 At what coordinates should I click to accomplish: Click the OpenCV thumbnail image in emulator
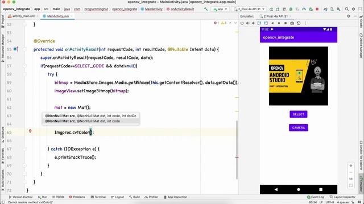[x=299, y=76]
